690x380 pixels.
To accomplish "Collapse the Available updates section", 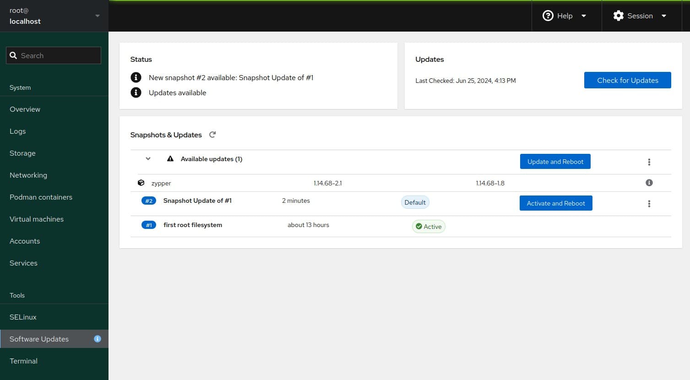I will pos(148,158).
